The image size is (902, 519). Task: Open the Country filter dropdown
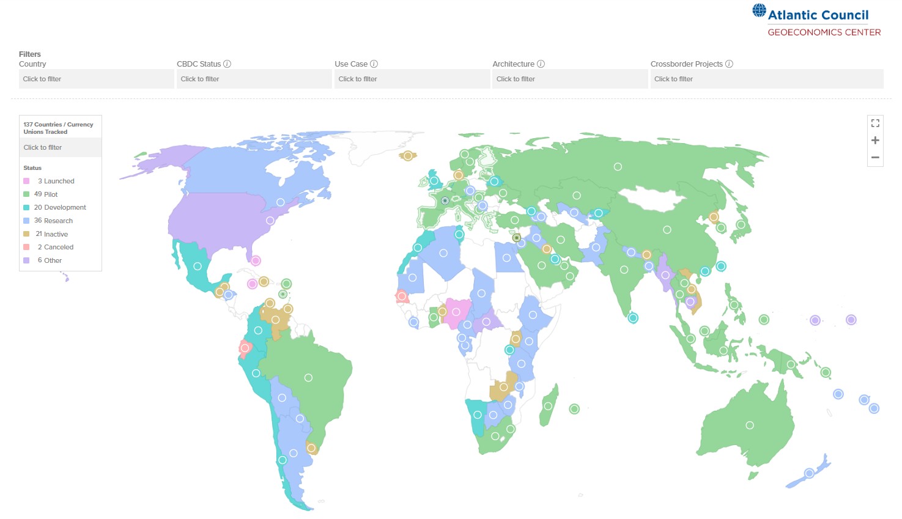tap(96, 79)
